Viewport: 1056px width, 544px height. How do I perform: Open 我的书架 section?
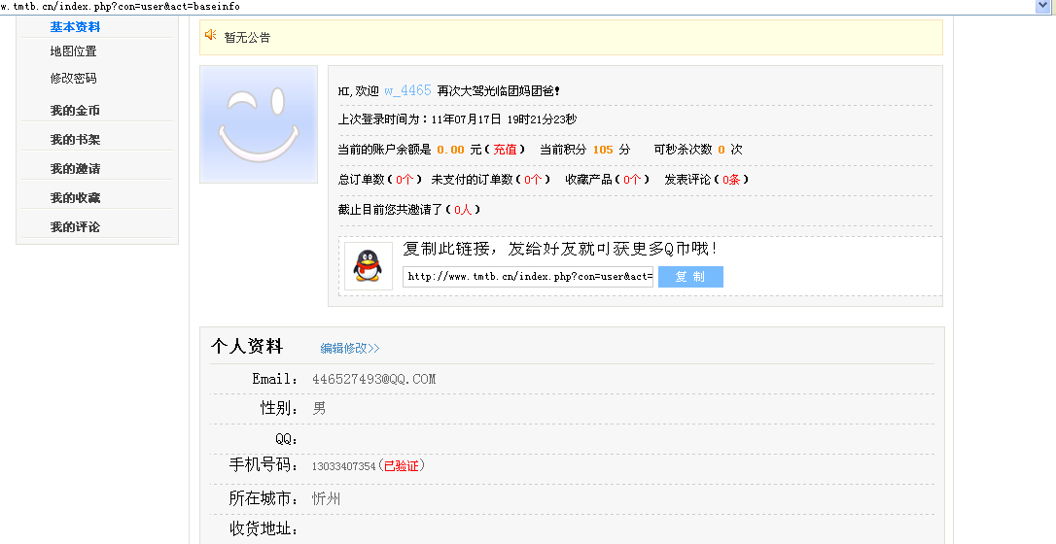[75, 140]
